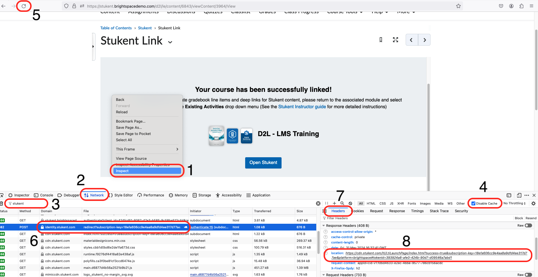Clear network log with trash icon

point(1,203)
